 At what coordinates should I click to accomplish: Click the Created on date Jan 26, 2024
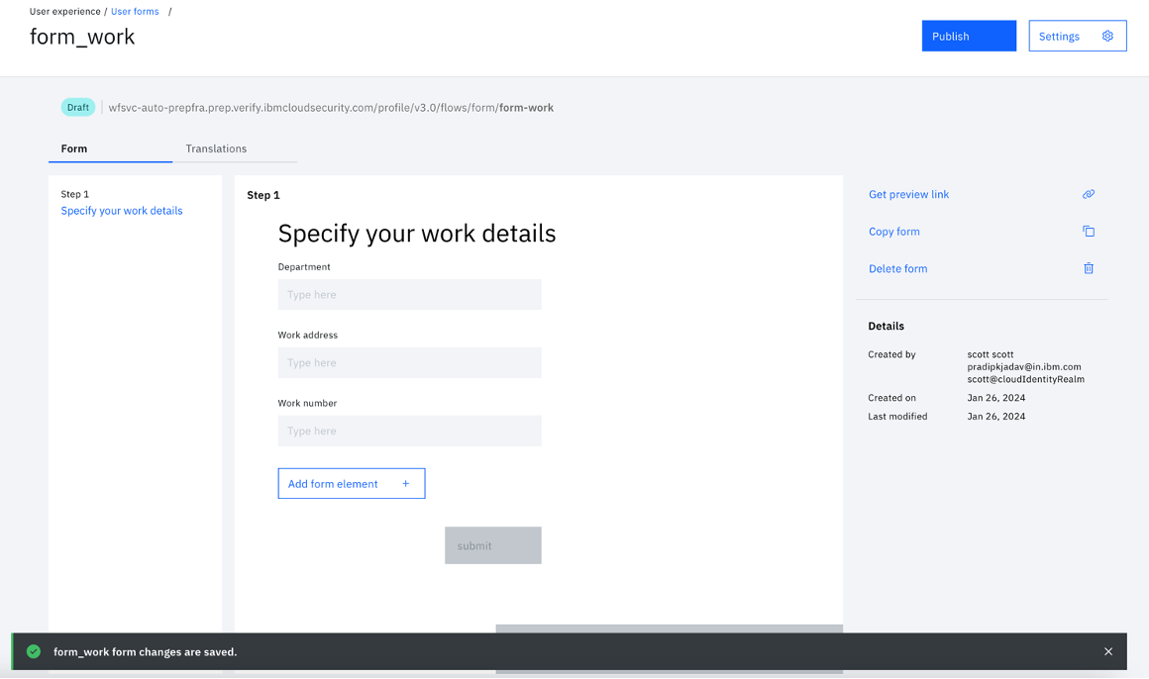[x=995, y=398]
